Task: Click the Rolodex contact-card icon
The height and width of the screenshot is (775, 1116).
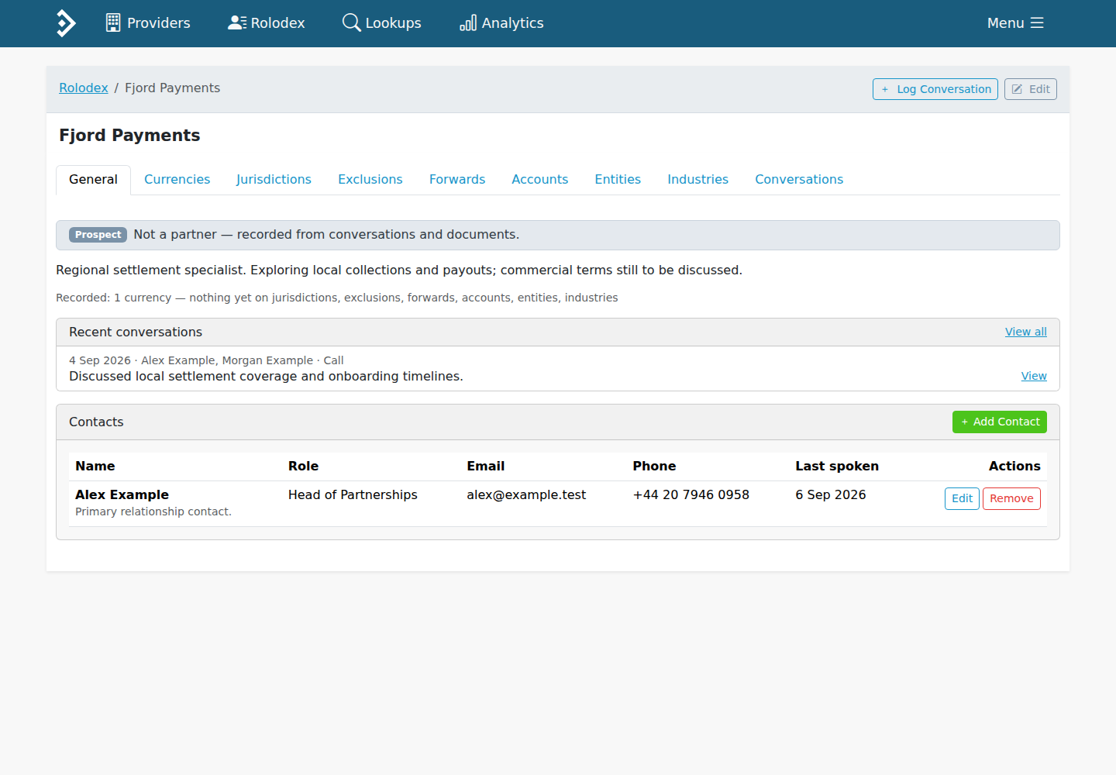Action: (x=237, y=22)
